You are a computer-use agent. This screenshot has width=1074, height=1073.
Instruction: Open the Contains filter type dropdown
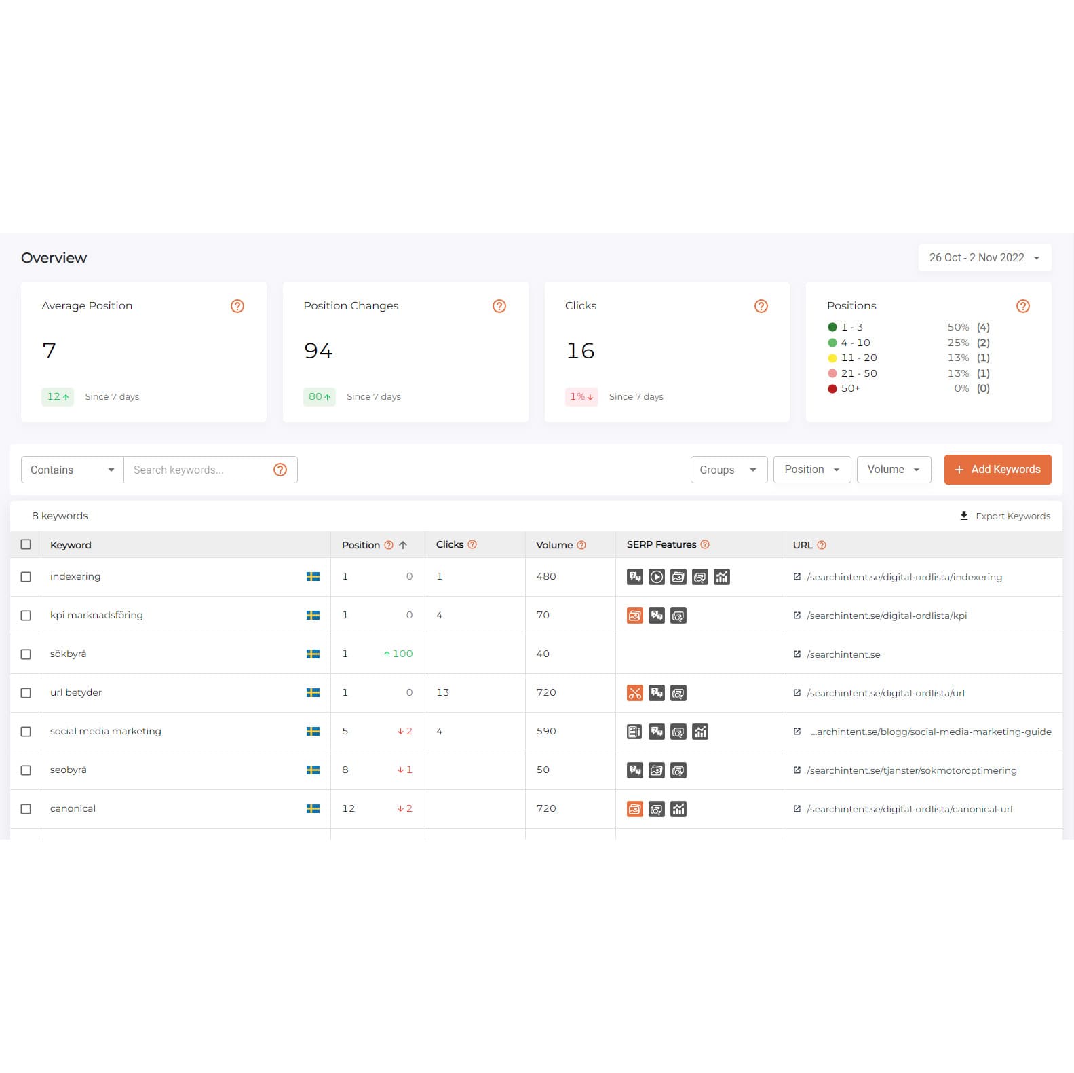pyautogui.click(x=72, y=470)
